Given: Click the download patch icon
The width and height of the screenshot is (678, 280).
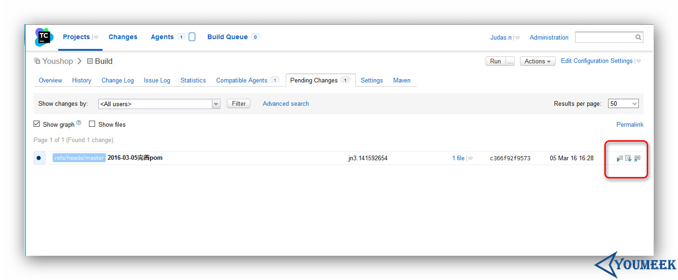Looking at the screenshot, I should [629, 158].
